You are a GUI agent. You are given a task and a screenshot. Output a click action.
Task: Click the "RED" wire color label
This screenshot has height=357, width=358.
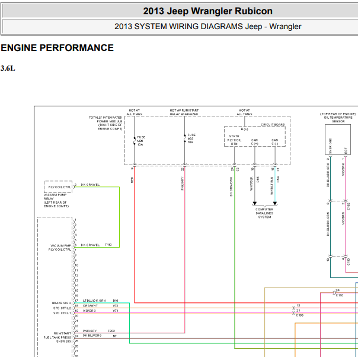[132, 180]
